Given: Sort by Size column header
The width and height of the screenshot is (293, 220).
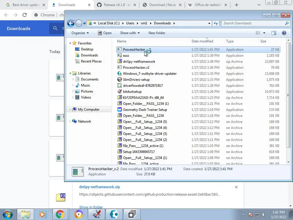Looking at the screenshot, I should [263, 41].
